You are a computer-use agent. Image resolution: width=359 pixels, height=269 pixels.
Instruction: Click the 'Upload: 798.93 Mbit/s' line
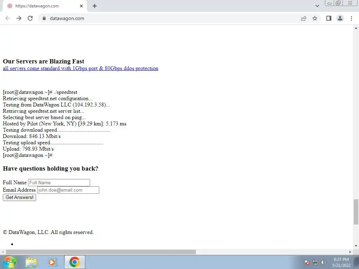click(28, 149)
